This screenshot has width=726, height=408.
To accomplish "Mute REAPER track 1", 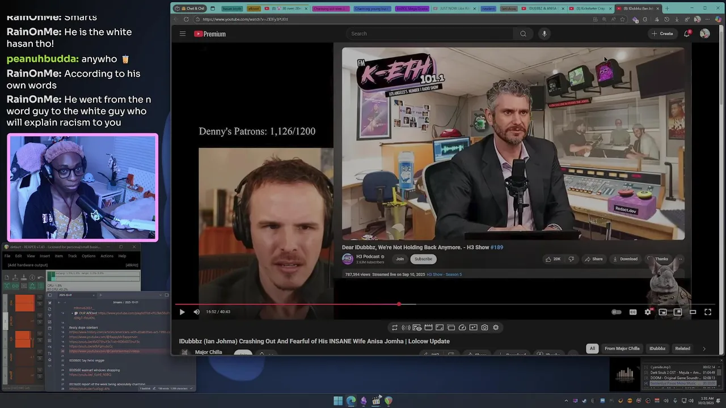I will (x=40, y=297).
